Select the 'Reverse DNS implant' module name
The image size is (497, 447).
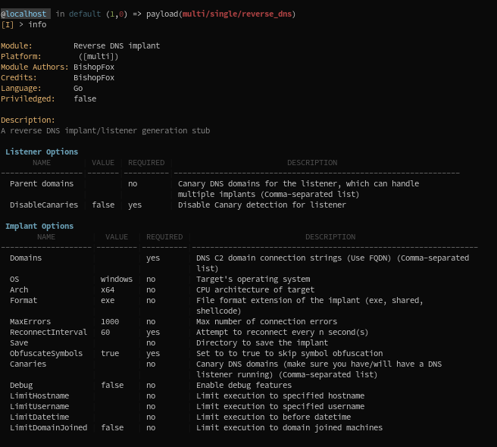(117, 45)
